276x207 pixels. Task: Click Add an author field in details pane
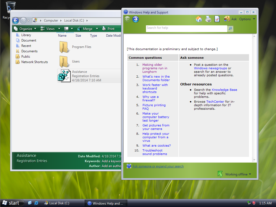pos(111,166)
